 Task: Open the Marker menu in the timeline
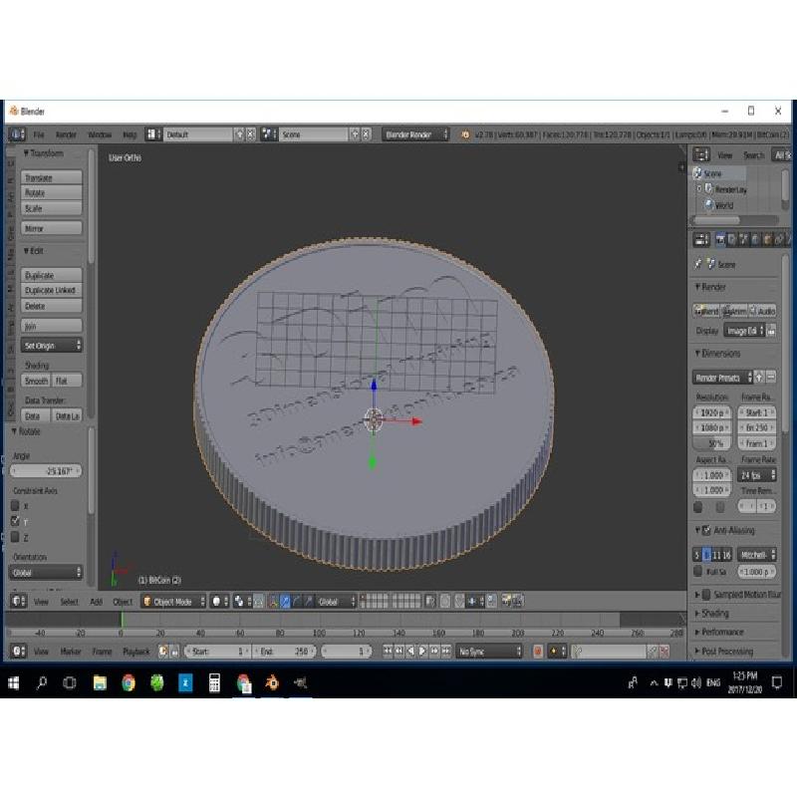(71, 652)
